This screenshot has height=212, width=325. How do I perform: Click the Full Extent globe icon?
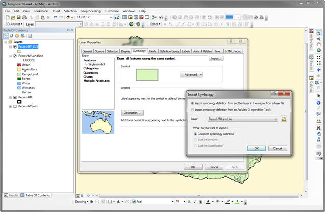coord(318,50)
